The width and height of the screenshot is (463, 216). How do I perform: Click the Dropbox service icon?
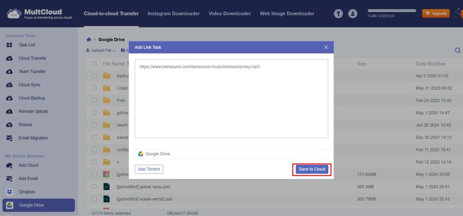(x=9, y=192)
